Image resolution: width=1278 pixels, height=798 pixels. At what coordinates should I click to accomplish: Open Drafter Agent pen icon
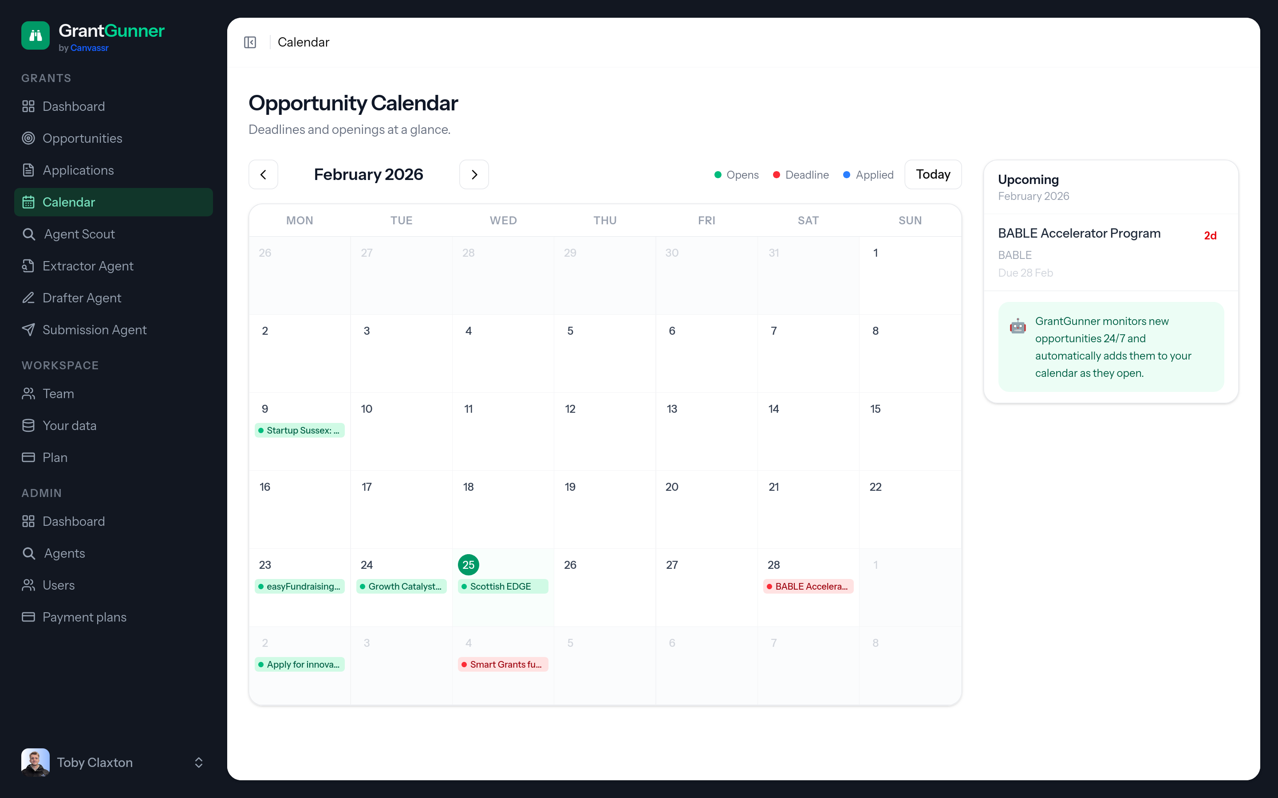tap(28, 297)
